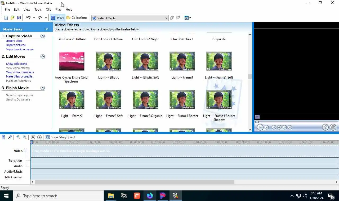Click the Redo arrow icon

tap(40, 18)
